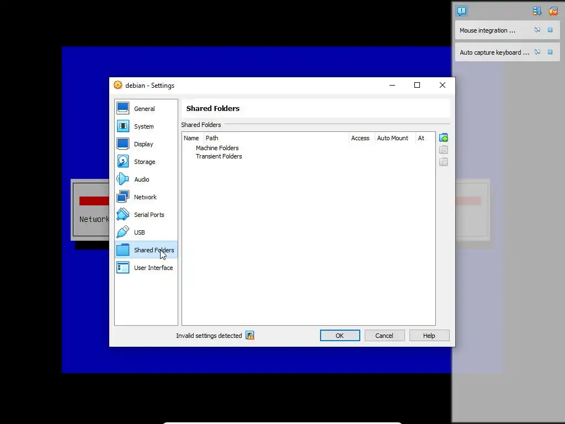
Task: Select Display in the settings sidebar
Action: (146, 144)
